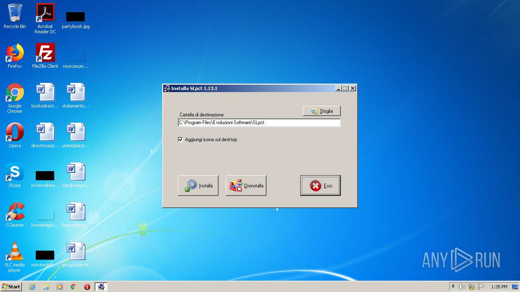Close the Installa SLpct window
Screen dimensions: 520x292
pyautogui.click(x=353, y=88)
